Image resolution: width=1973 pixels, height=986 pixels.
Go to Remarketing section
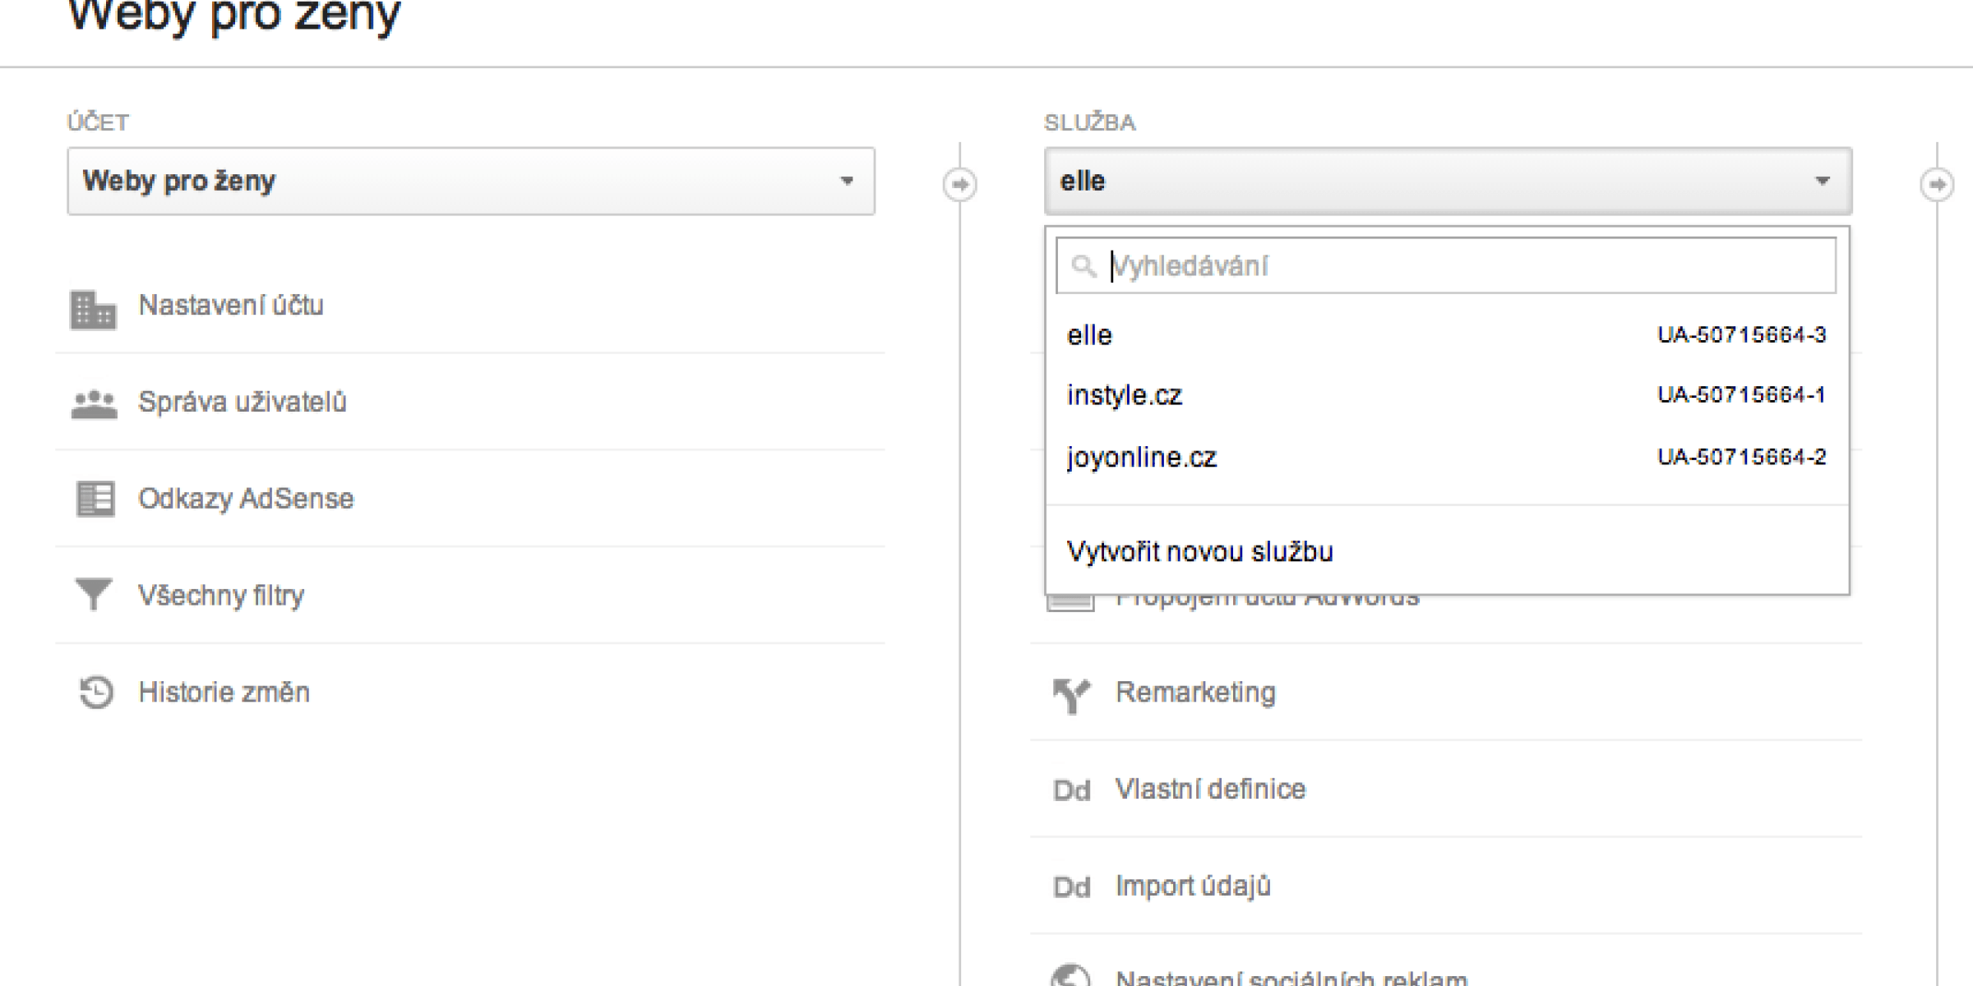1195,693
